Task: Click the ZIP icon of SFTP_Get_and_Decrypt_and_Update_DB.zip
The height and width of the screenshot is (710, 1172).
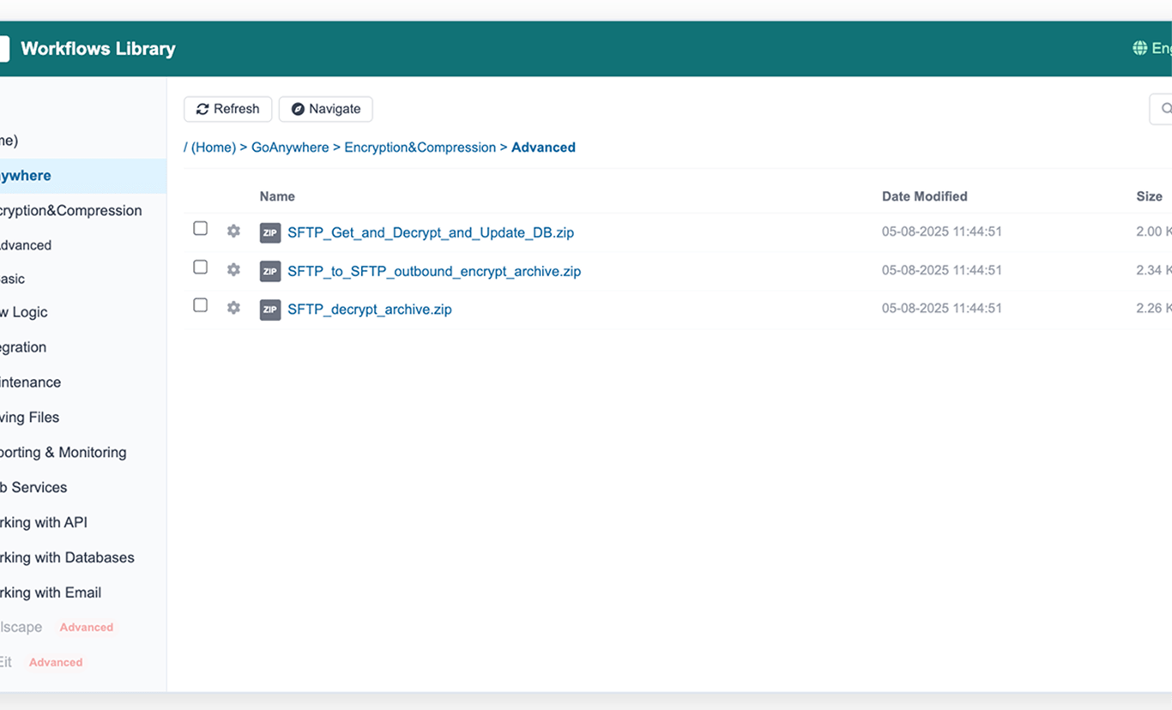Action: 270,232
